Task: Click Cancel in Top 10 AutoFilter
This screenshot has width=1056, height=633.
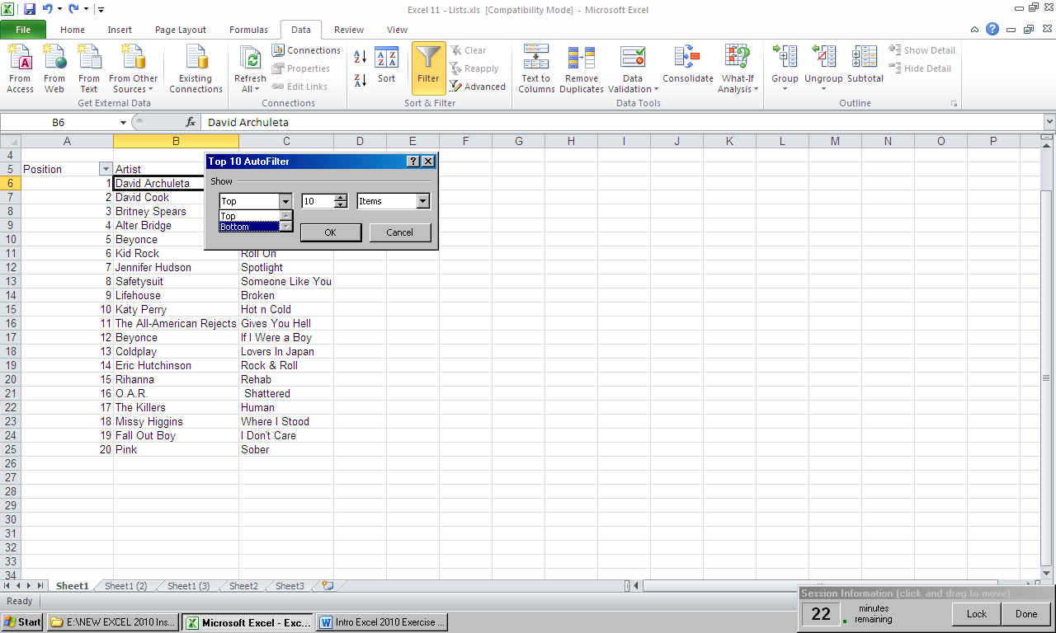Action: (399, 232)
